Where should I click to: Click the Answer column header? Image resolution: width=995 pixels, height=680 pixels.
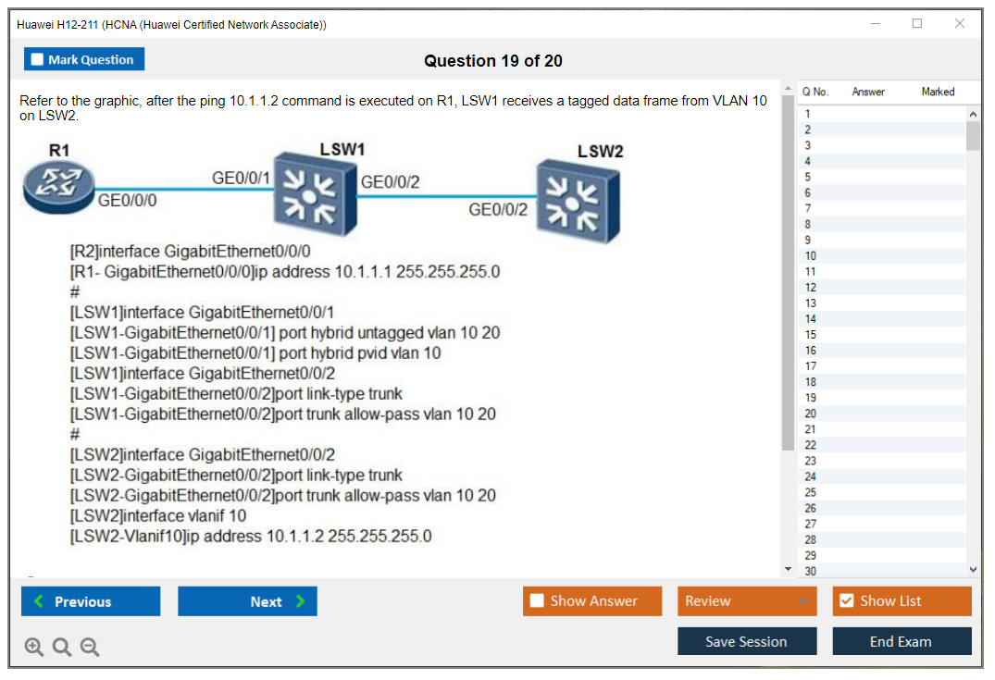(x=868, y=92)
